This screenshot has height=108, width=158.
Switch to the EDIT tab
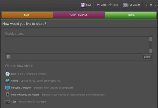[x=27, y=15]
